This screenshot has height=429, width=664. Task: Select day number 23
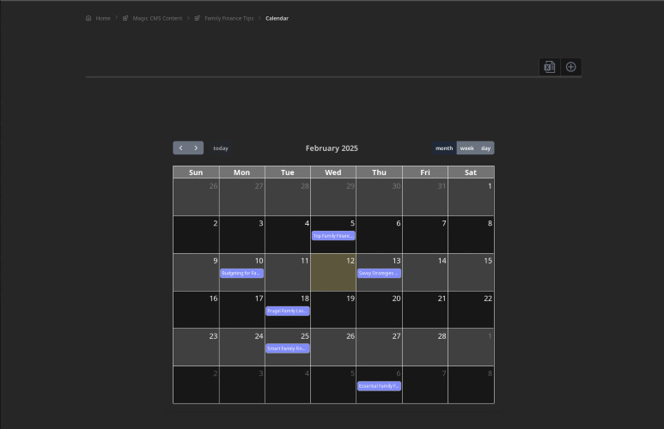coord(213,336)
